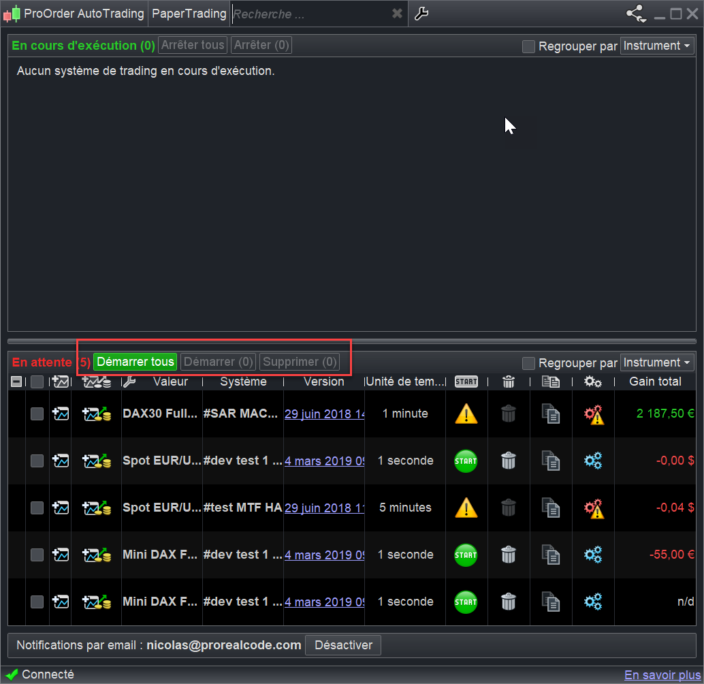
Task: Click trash icon for Mini DAX -55,00 € row
Action: (x=508, y=555)
